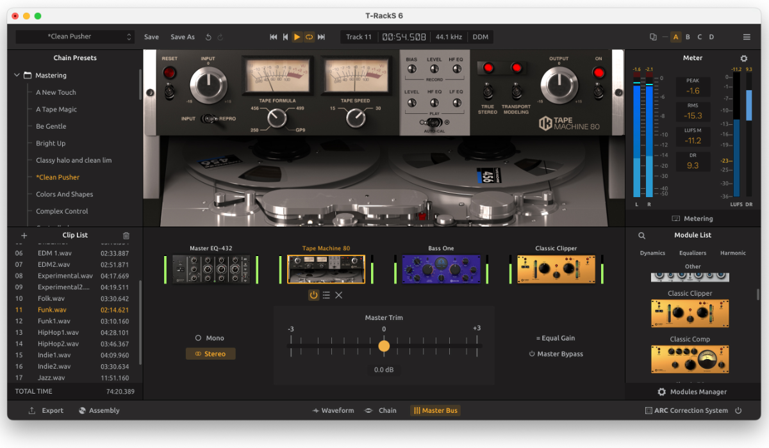Select the Chain view tab
The height and width of the screenshot is (448, 769).
point(381,411)
